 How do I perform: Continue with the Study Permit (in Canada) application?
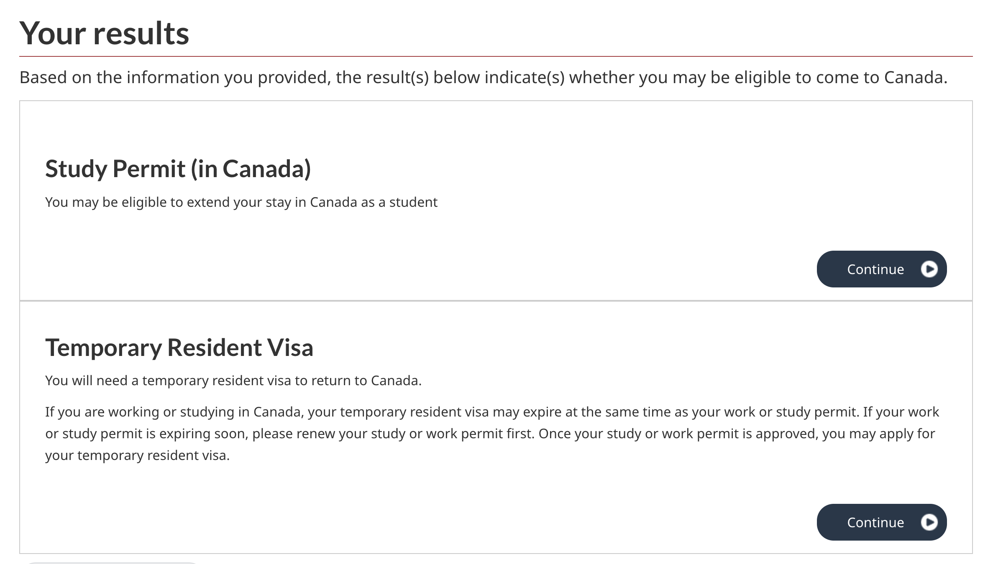click(x=881, y=269)
